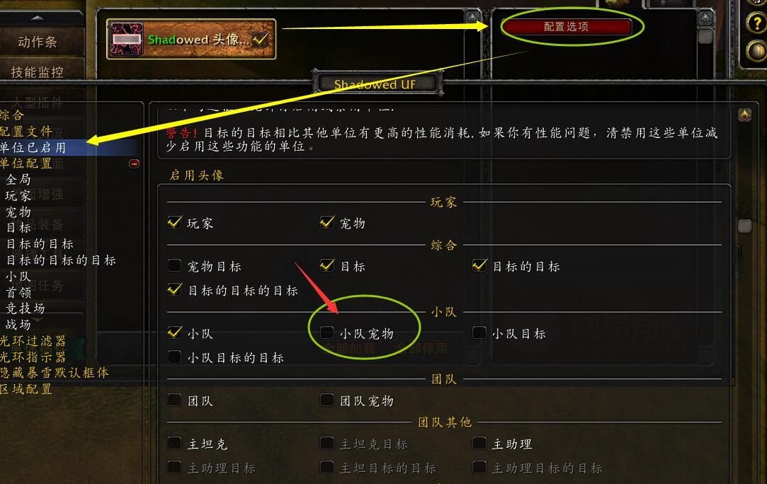Screen dimensions: 767x484
Task: Click the question mark help icon
Action: pyautogui.click(x=757, y=23)
